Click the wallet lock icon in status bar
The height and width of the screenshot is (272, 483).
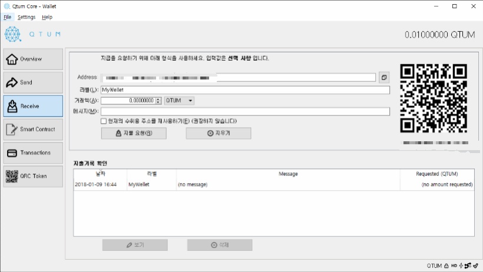446,266
